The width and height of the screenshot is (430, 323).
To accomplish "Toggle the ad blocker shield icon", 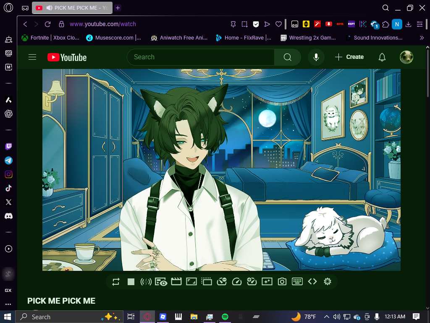I will point(256,24).
